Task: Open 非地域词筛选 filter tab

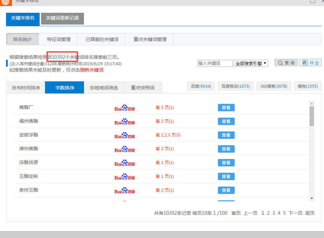Action: click(x=103, y=88)
